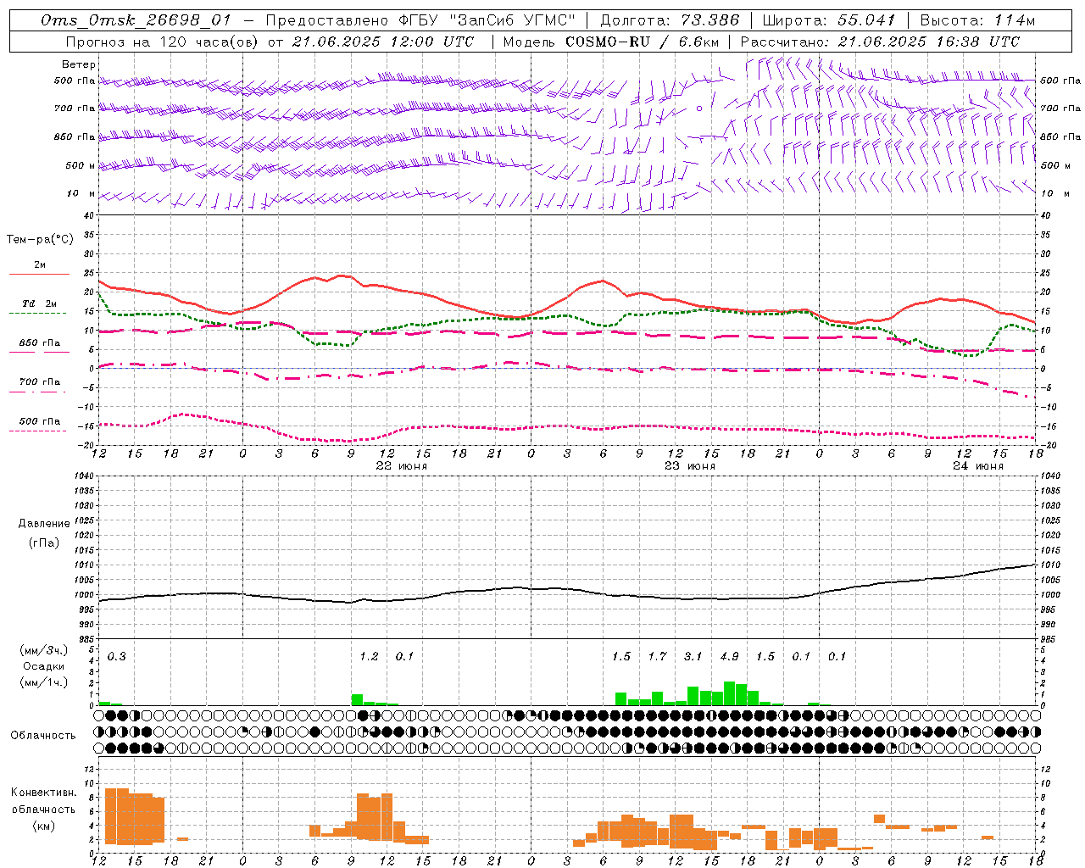Click the 4.9 precipitation value

(x=729, y=657)
